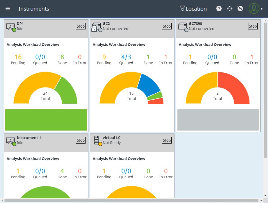Click the GC2 instrument name
This screenshot has height=203, width=268.
tap(106, 24)
